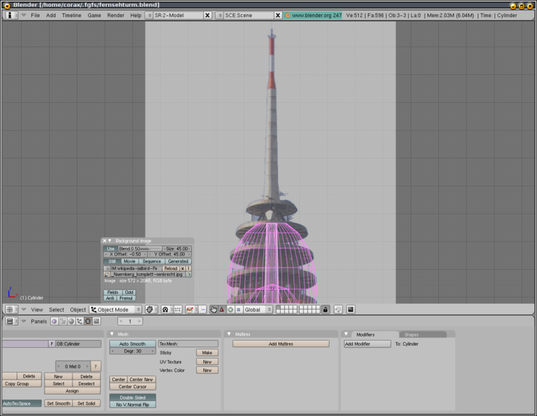Click the OB:Cylinder name field

tap(78, 344)
